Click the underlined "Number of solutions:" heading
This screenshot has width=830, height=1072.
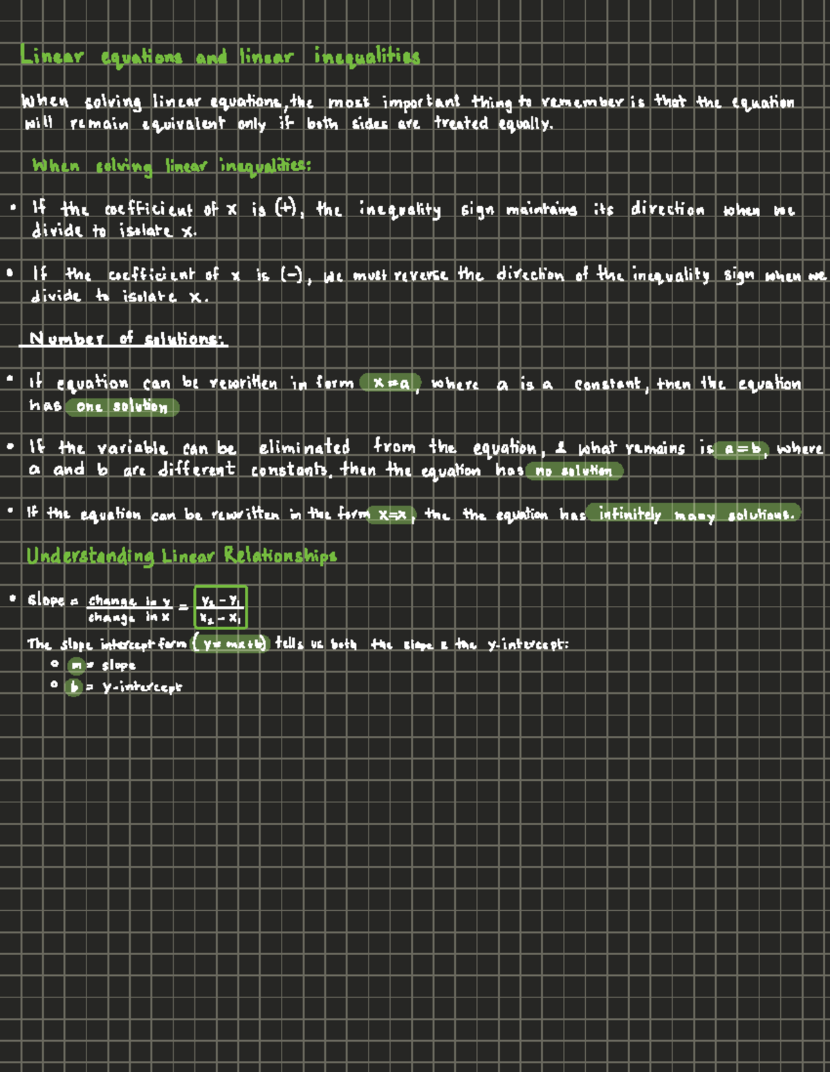[124, 339]
